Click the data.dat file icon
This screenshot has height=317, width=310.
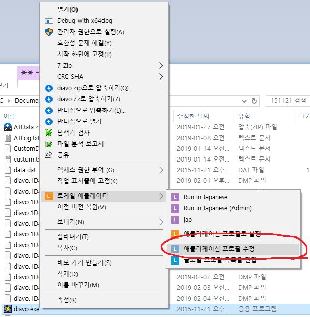[8, 170]
